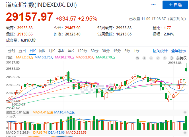Click the latest green volume bar
The height and width of the screenshot is (137, 189).
[186, 123]
